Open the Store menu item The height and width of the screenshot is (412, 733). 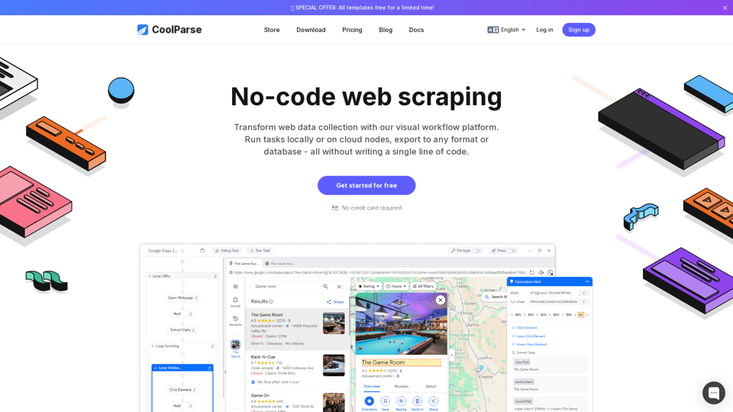tap(272, 30)
